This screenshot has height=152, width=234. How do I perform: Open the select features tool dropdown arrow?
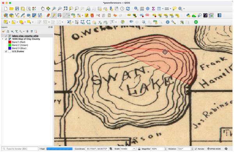(9, 22)
